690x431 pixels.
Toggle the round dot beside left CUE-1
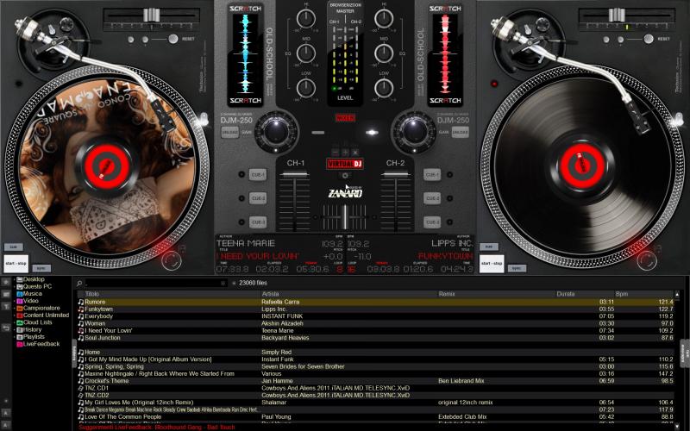coord(241,175)
